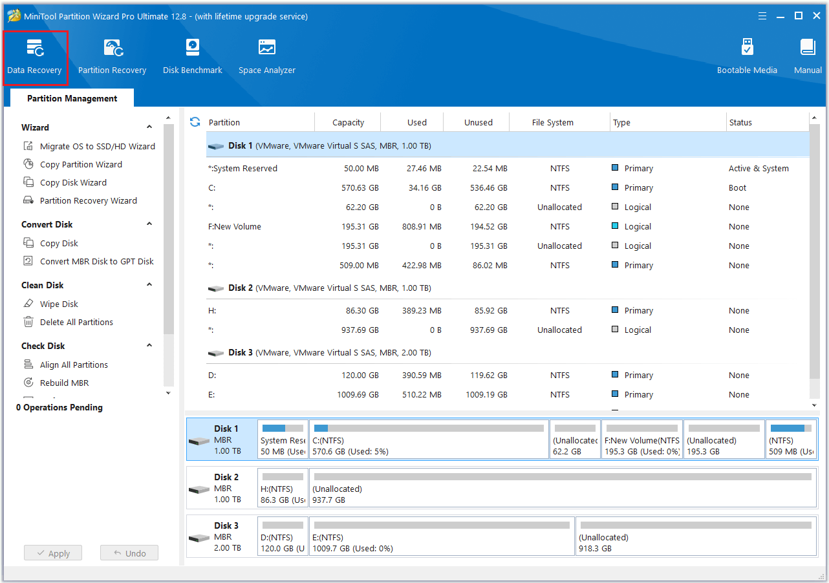Open the Disk Benchmark tool
Image resolution: width=829 pixels, height=583 pixels.
coord(192,58)
